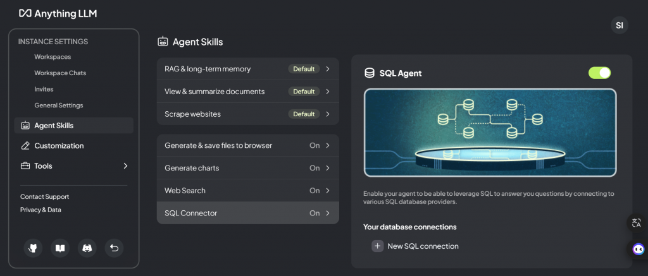Click the SQL Agent banner image
The height and width of the screenshot is (276, 648).
click(490, 133)
